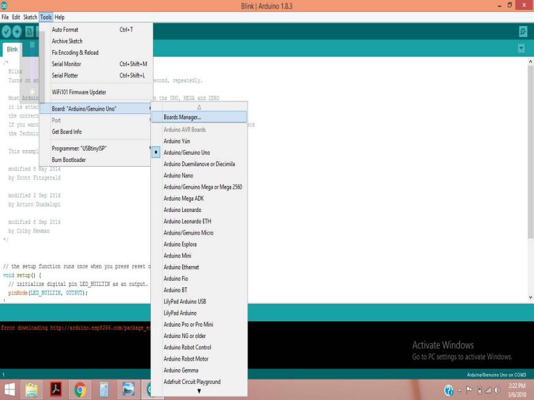Launch WiFi101 Firmware Updater

[x=95, y=92]
